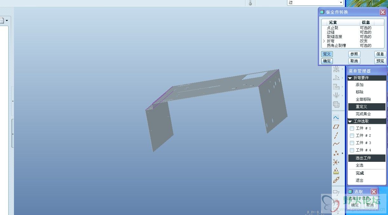Click the greyed unbend arrow icon

[x=336, y=95]
